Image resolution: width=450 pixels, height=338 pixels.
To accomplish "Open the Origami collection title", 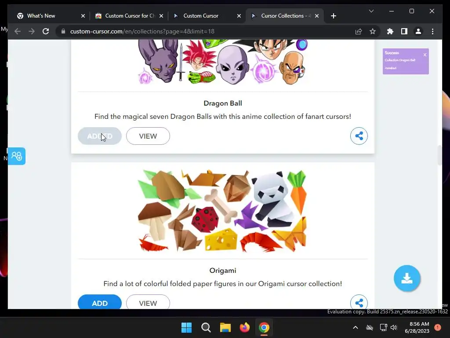I will click(223, 271).
